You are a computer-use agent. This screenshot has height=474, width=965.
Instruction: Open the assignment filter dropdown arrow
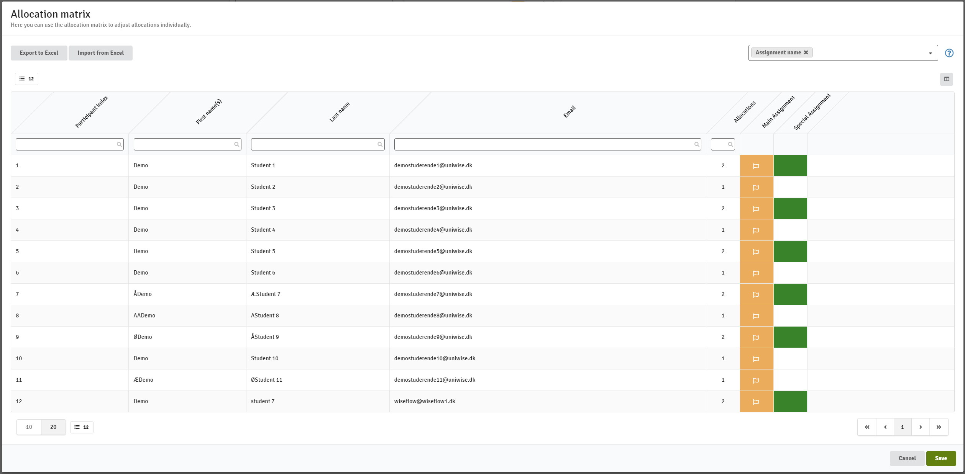click(930, 53)
